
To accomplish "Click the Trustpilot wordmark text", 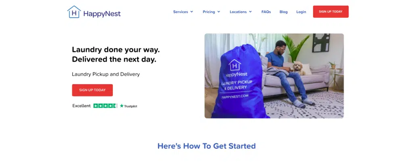I will (131, 106).
